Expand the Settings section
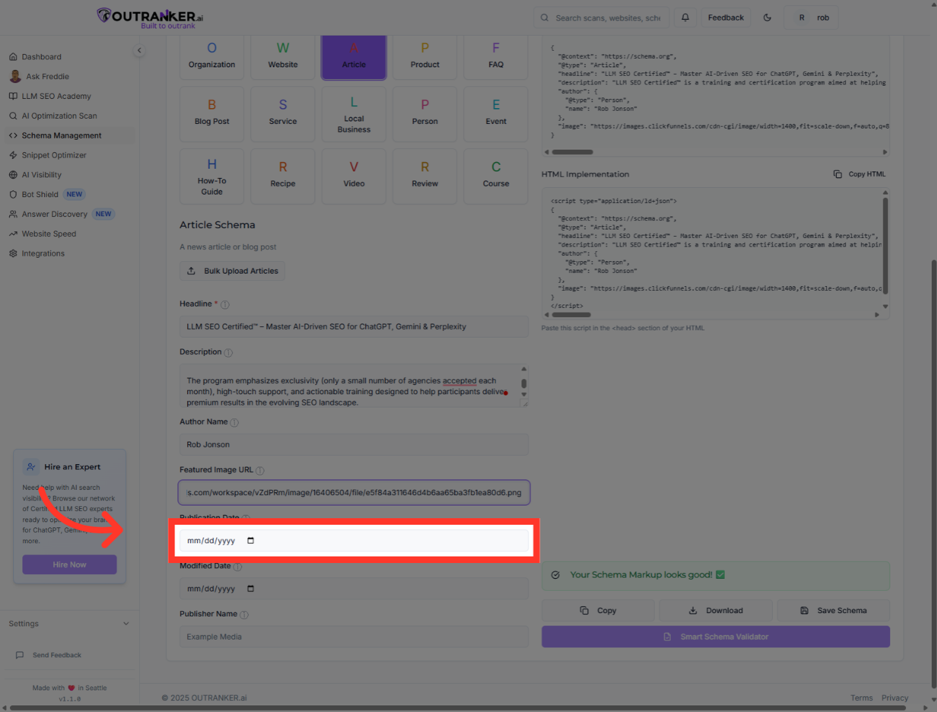The image size is (937, 712). [69, 624]
